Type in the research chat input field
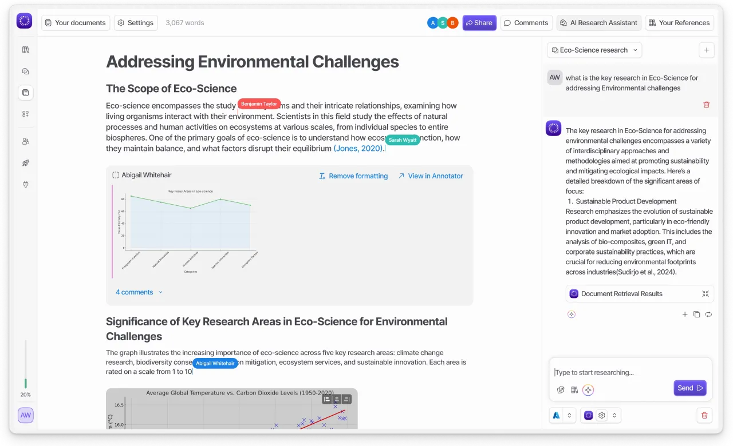This screenshot has width=733, height=446. click(630, 372)
